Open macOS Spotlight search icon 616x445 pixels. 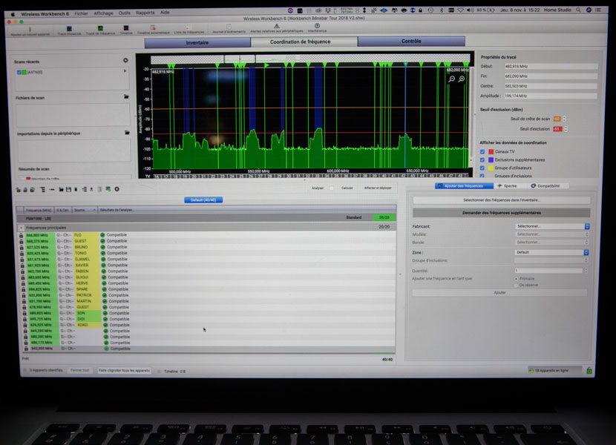pos(578,10)
